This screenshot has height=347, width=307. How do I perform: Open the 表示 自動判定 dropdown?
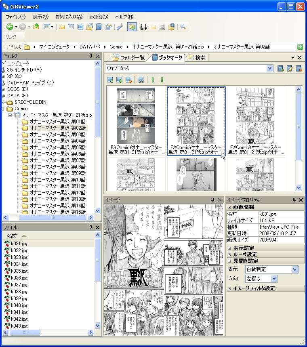click(x=294, y=269)
